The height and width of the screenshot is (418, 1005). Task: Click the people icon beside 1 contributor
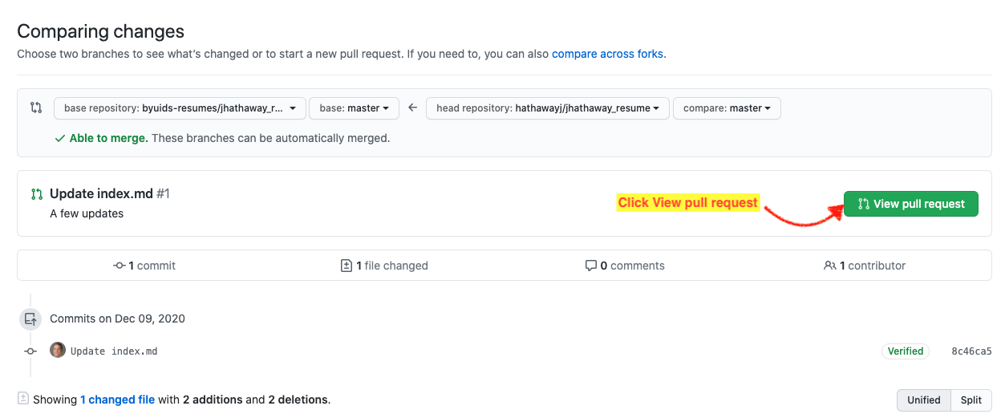coord(830,266)
